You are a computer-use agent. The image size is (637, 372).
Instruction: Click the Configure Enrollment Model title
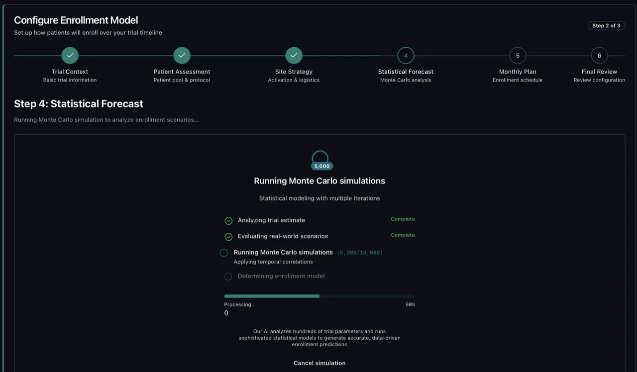(76, 20)
